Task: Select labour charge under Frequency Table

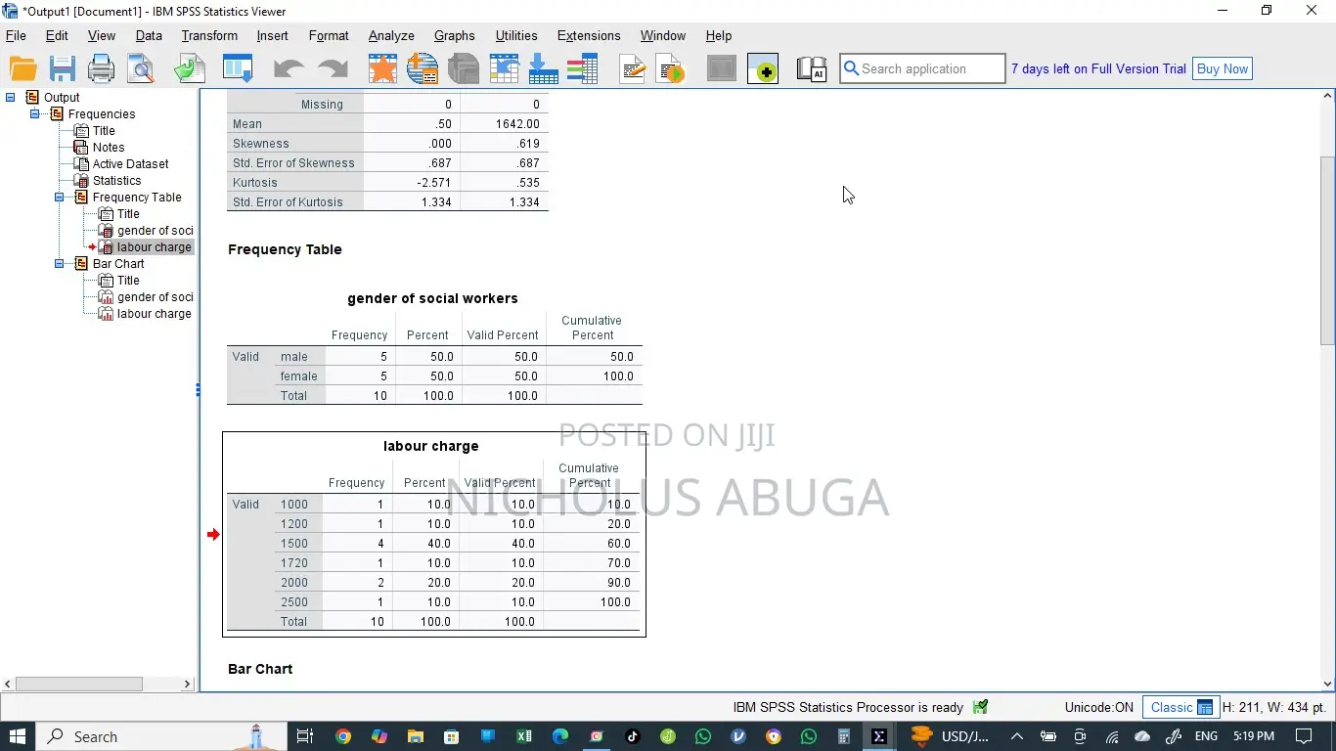Action: click(155, 246)
